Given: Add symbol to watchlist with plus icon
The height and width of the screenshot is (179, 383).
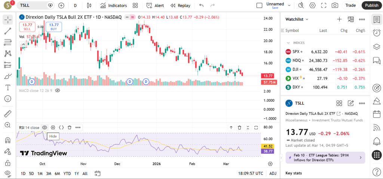Looking at the screenshot, I should 339,19.
